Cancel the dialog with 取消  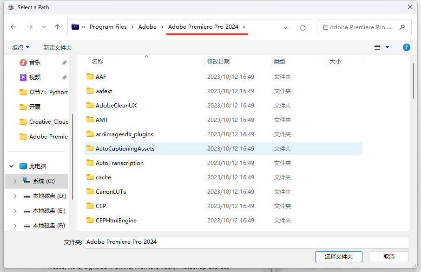click(x=389, y=257)
